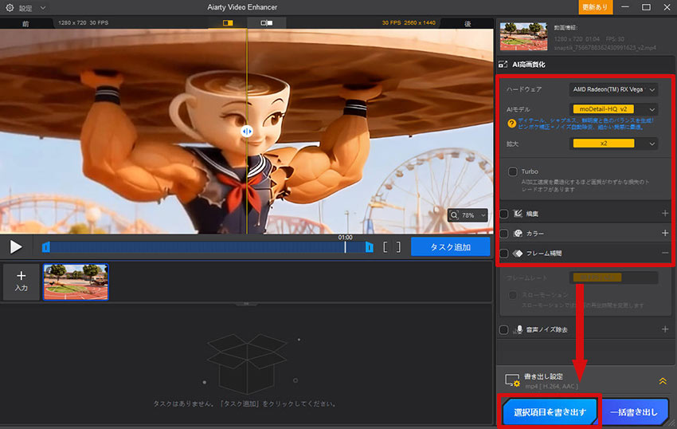The height and width of the screenshot is (429, 677).
Task: Open the settings gear icon
Action: (x=10, y=7)
